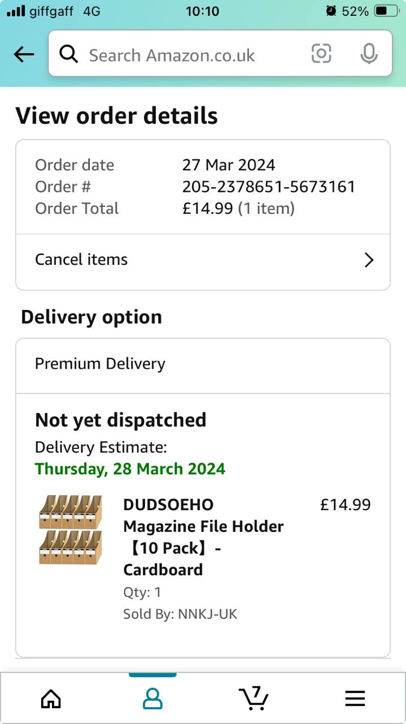Open the shopping basket with 7 items

(x=254, y=698)
